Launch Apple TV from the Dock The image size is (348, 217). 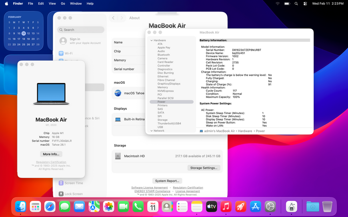coord(211,207)
